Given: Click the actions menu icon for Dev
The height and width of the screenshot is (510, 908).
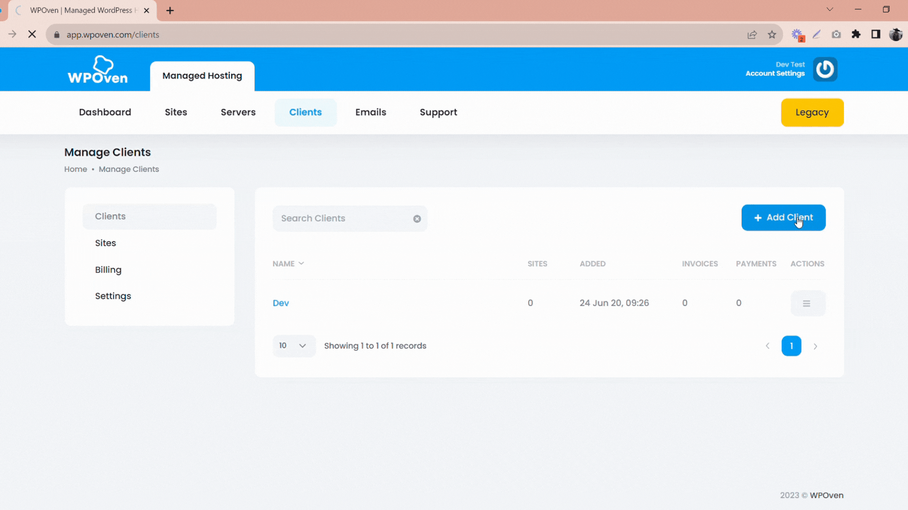Looking at the screenshot, I should (806, 303).
